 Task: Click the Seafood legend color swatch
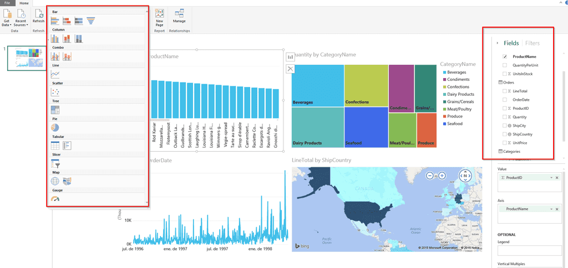coord(444,123)
